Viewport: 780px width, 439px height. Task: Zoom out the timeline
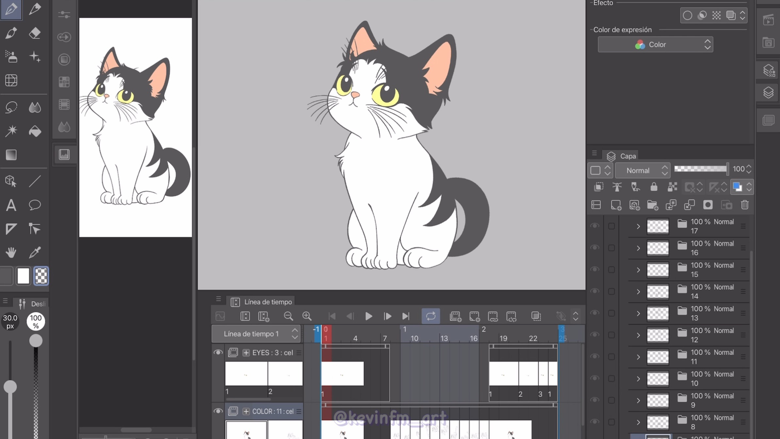click(x=288, y=316)
